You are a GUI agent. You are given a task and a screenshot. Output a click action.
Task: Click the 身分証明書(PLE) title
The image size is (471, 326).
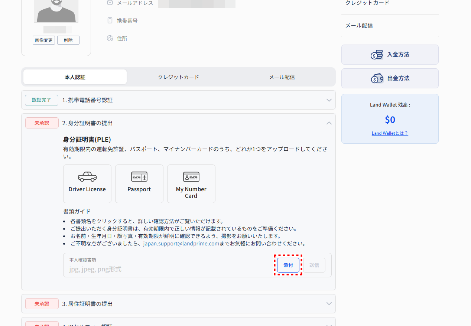[x=87, y=140]
